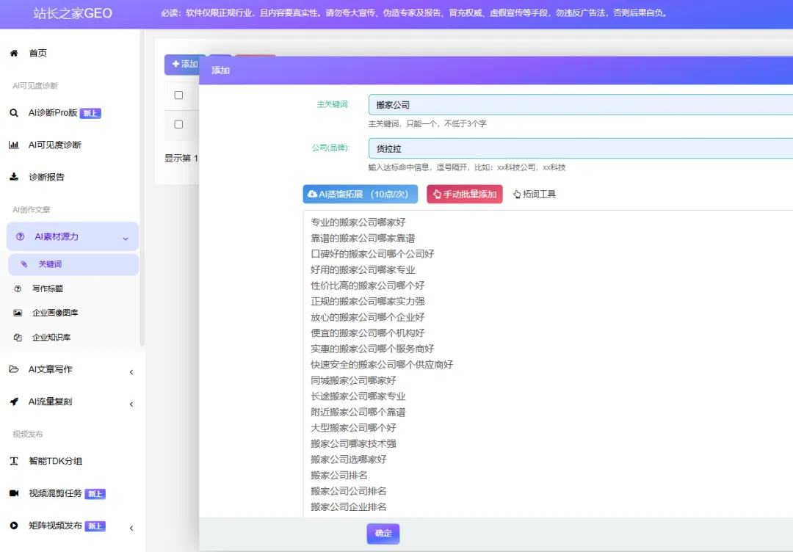Click keyword line 搬家公司排名
Viewport: 793px width, 552px height.
(338, 475)
